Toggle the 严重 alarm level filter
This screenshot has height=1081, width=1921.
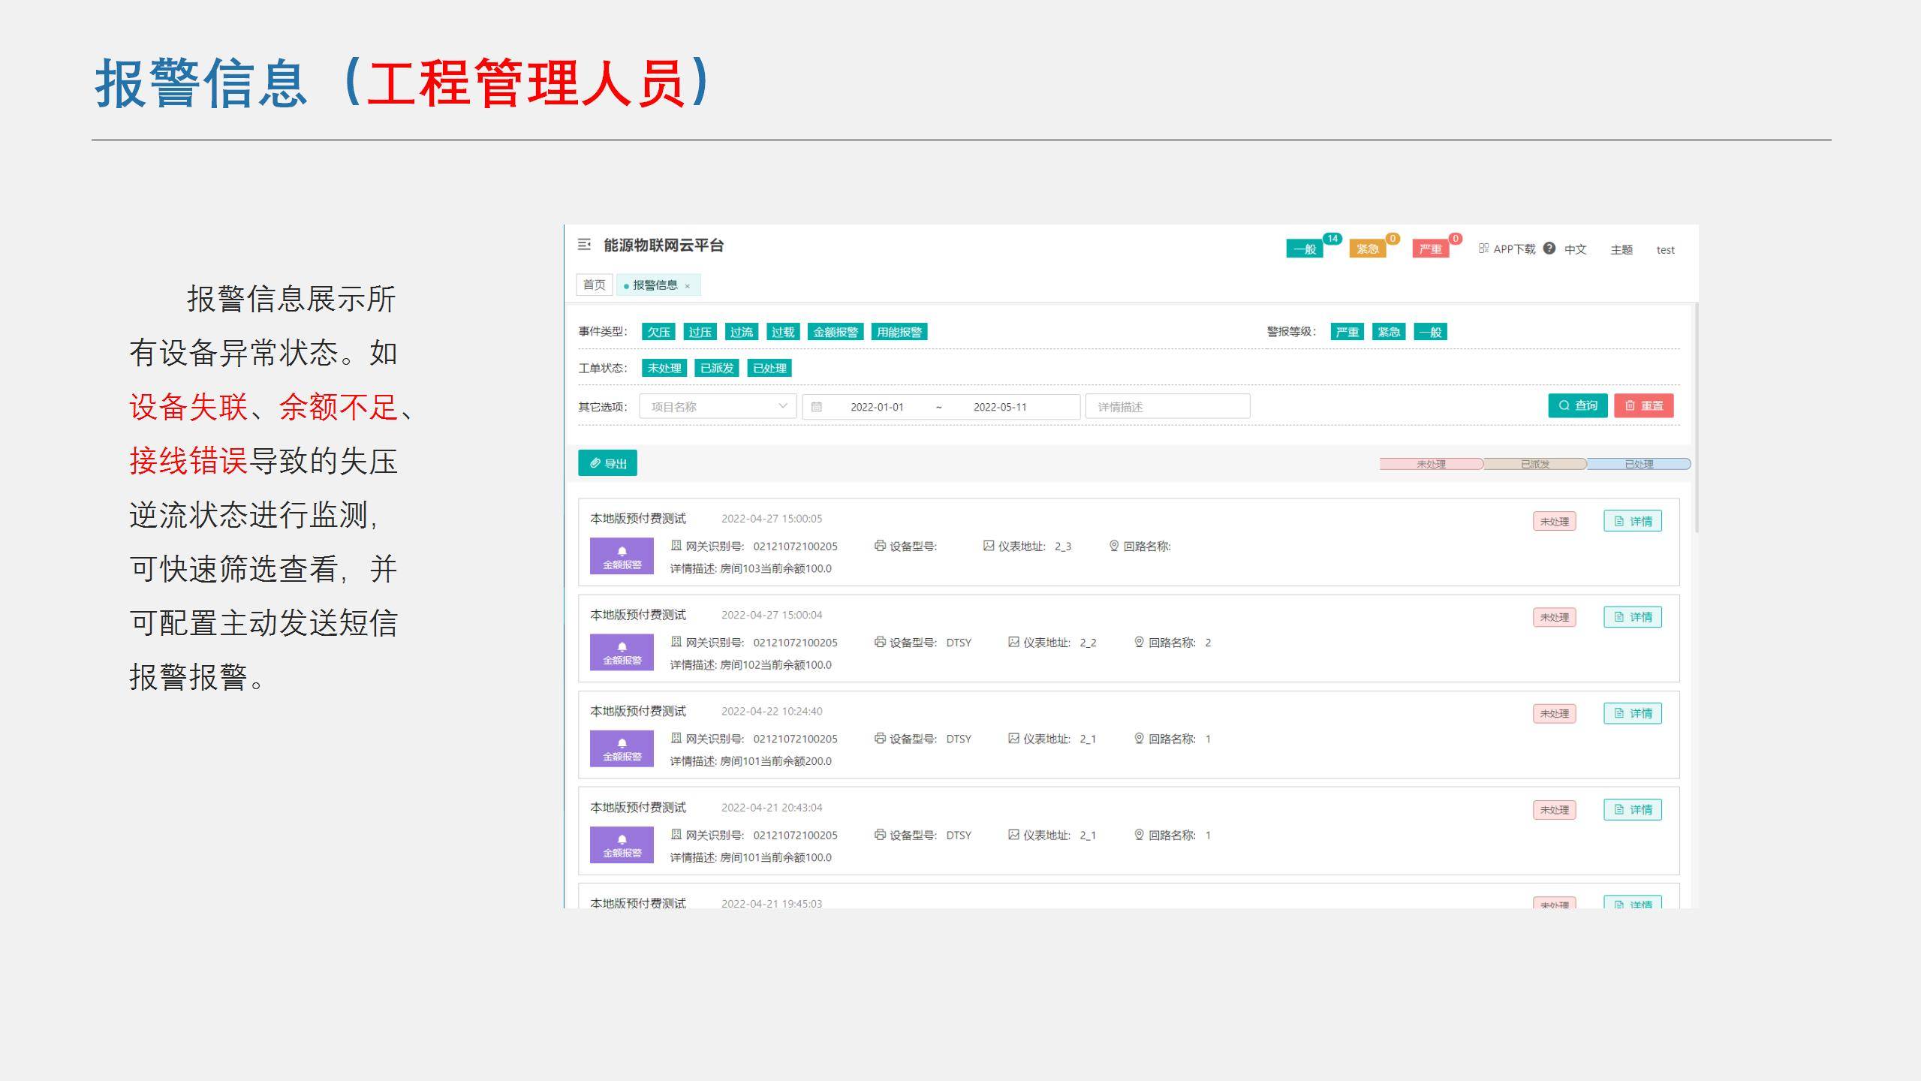[1347, 332]
